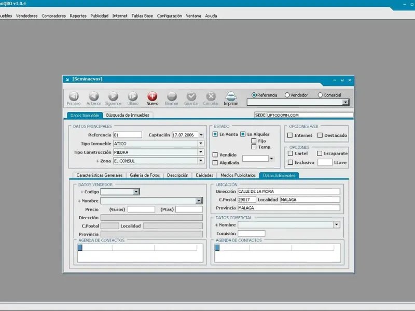Click the Cancelar icon
This screenshot has height=311, width=415.
pos(211,96)
